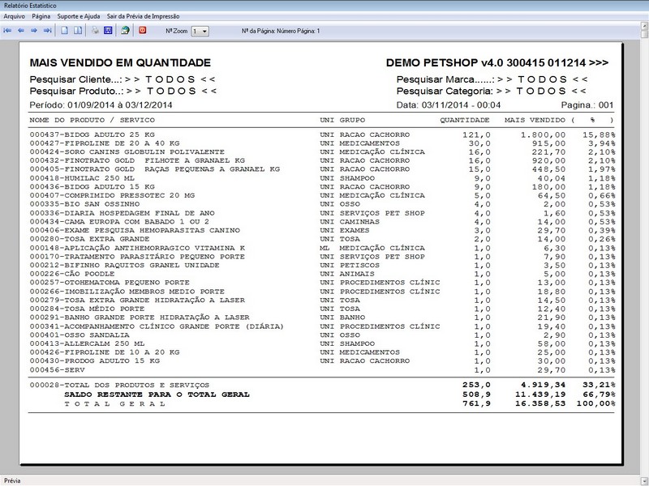Open the Arquivo menu
The width and height of the screenshot is (649, 486).
click(14, 14)
